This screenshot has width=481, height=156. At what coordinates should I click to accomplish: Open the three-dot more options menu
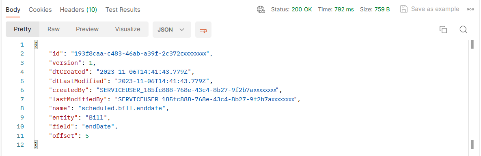tap(470, 9)
